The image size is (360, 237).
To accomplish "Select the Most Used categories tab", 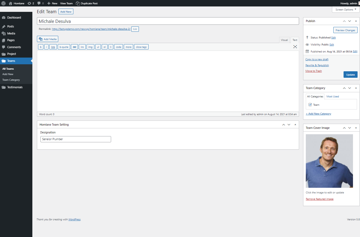I will pyautogui.click(x=332, y=96).
